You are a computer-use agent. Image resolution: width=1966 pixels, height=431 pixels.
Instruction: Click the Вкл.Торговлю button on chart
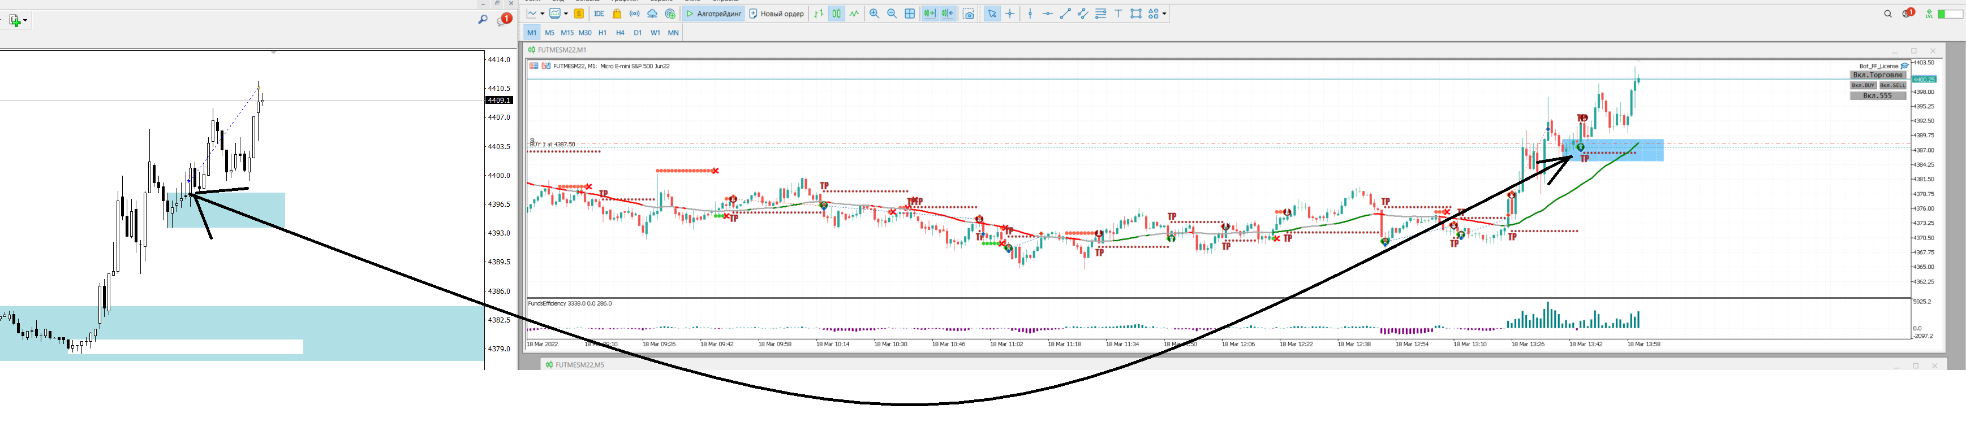click(x=1878, y=75)
